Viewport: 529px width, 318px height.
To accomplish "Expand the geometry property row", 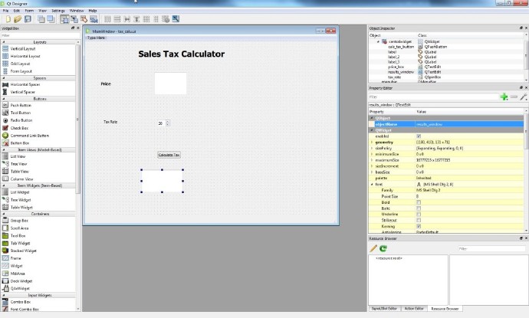I will click(372, 143).
